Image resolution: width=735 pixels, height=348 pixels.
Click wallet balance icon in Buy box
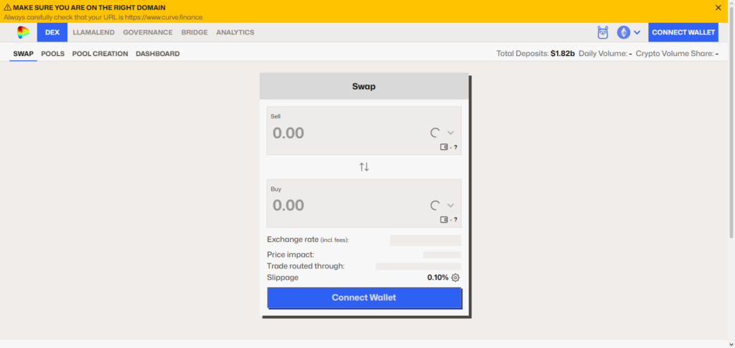[444, 220]
